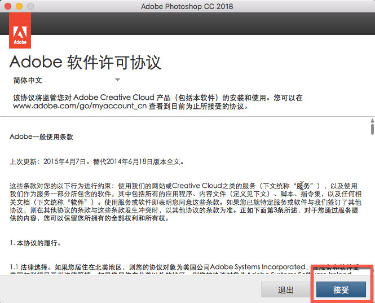Click the '1. 本协议的履行。' section heading
Image resolution: width=375 pixels, height=303 pixels.
coord(36,243)
